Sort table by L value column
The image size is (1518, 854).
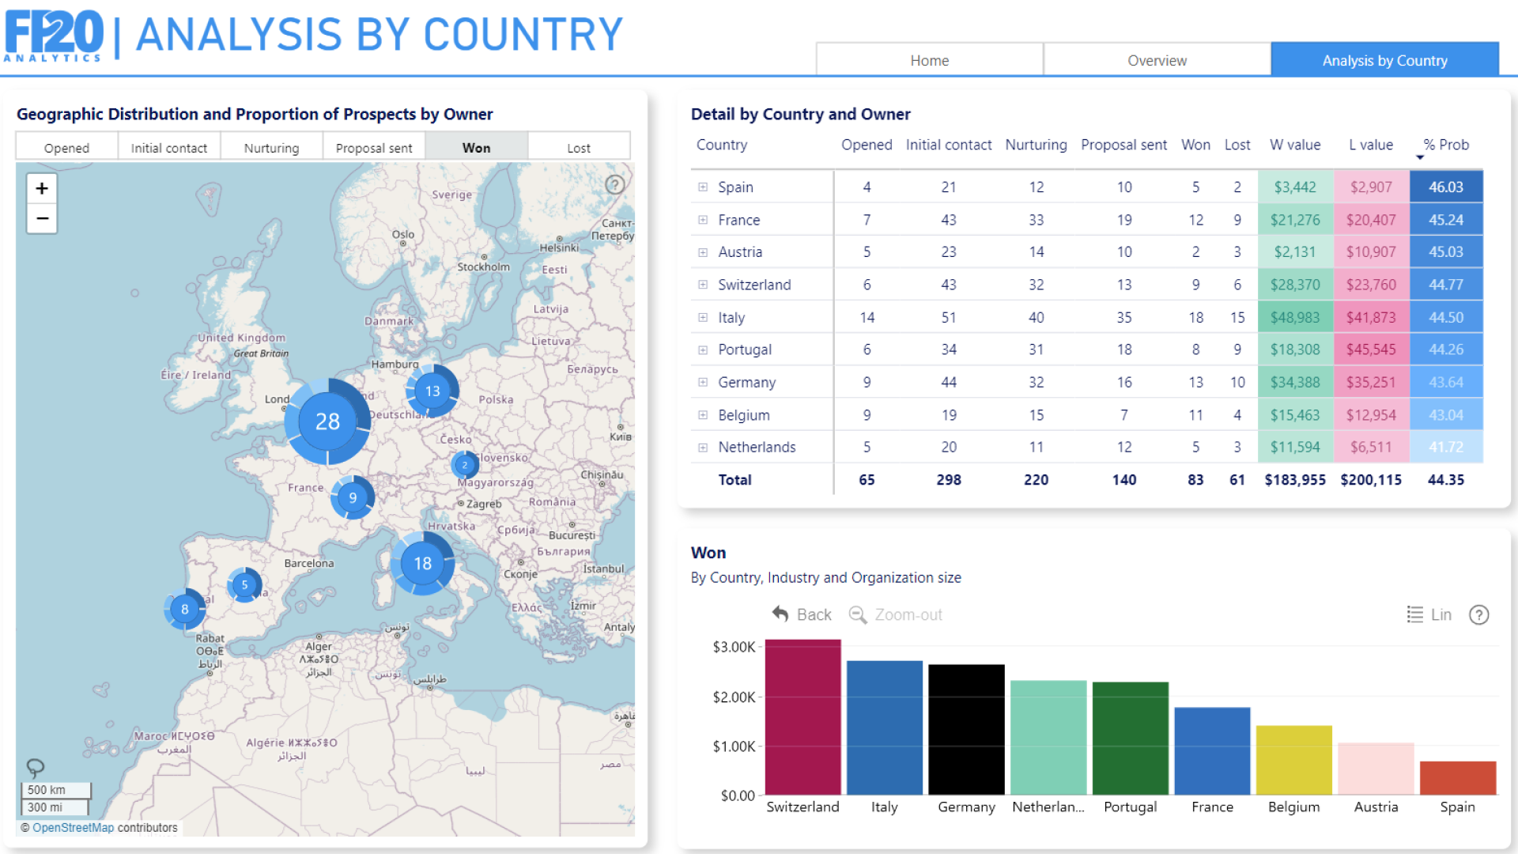[x=1371, y=145]
